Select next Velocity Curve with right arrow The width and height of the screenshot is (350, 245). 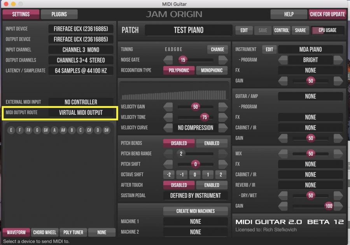223,128
